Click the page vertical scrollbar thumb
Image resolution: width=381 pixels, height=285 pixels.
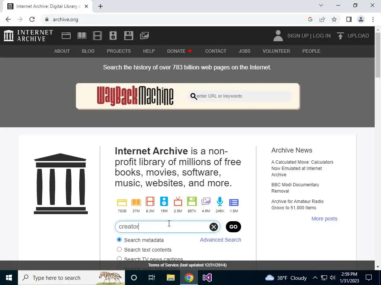click(378, 55)
